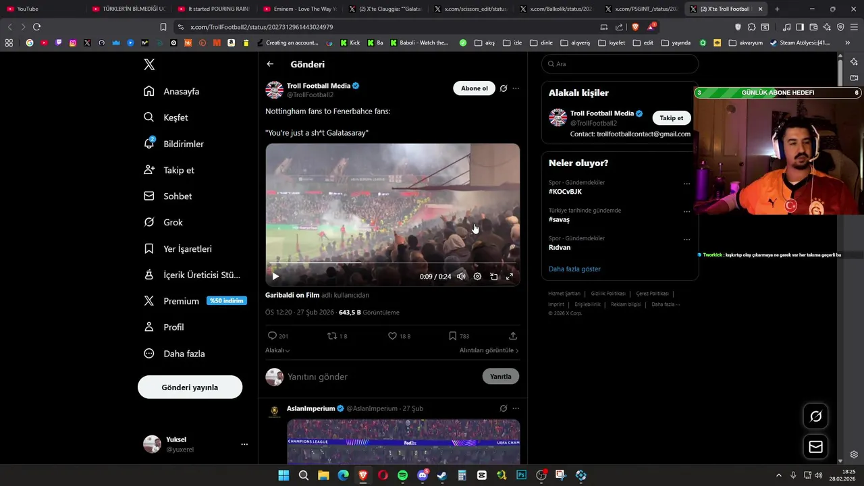Click the Yanıtla button
Viewport: 864px width, 486px height.
point(501,377)
